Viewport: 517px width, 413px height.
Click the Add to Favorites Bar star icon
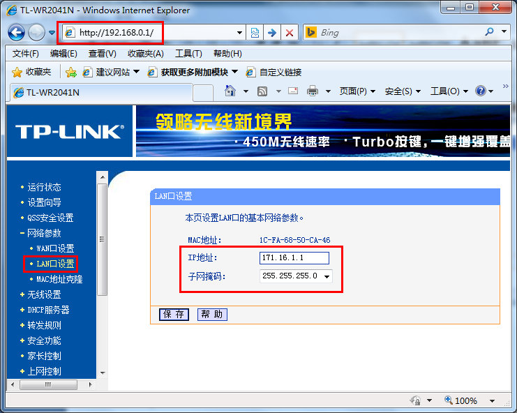(71, 72)
